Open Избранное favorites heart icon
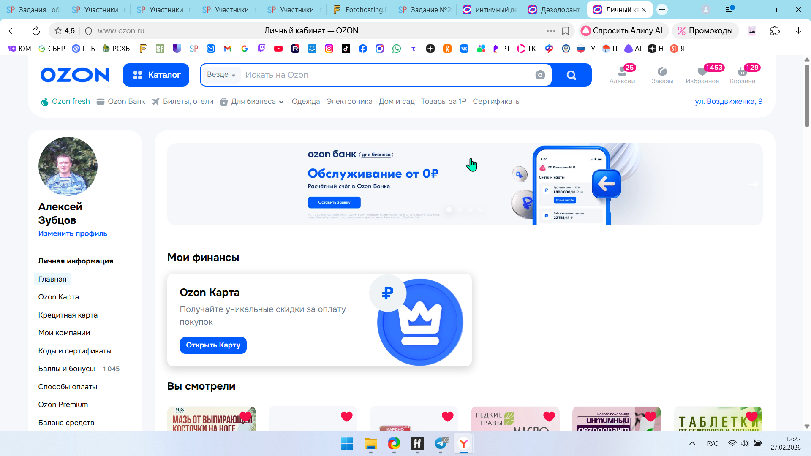 coord(702,72)
